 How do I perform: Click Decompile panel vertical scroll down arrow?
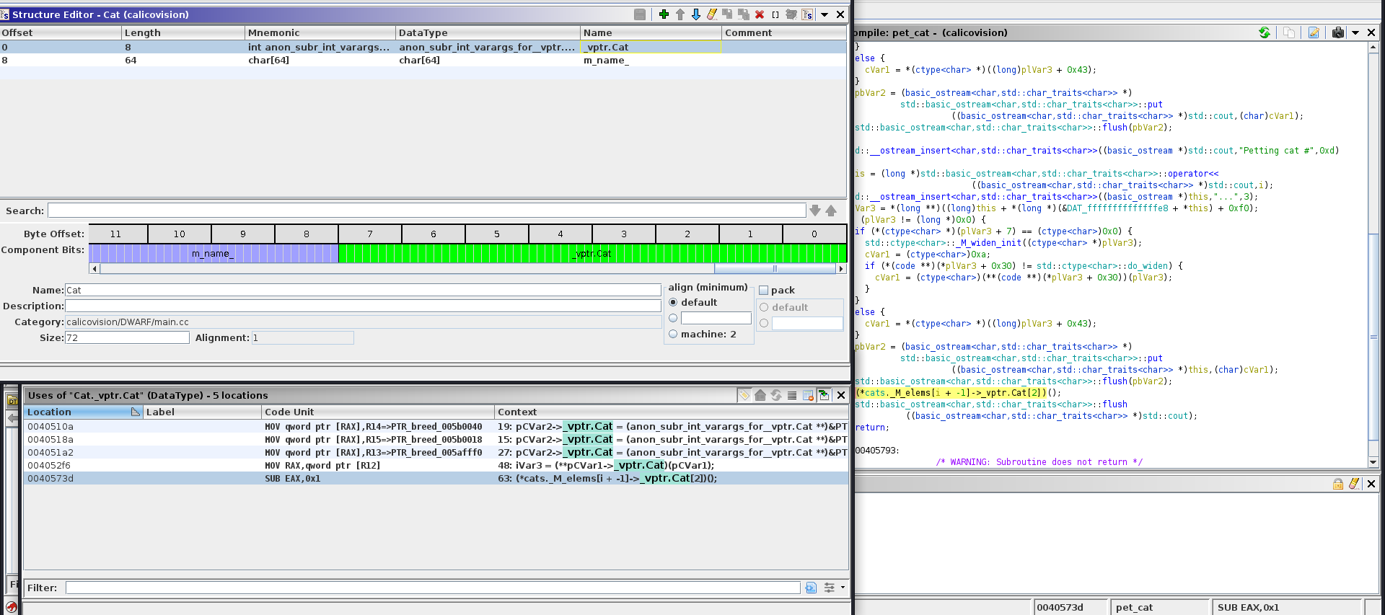click(x=1373, y=461)
